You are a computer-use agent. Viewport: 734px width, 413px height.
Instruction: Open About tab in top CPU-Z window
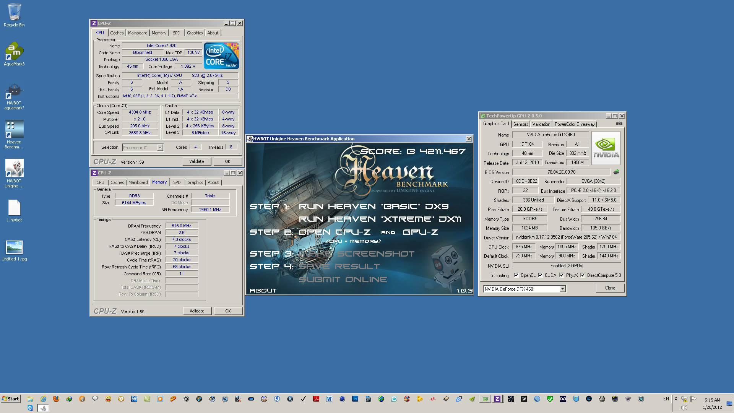(x=213, y=33)
